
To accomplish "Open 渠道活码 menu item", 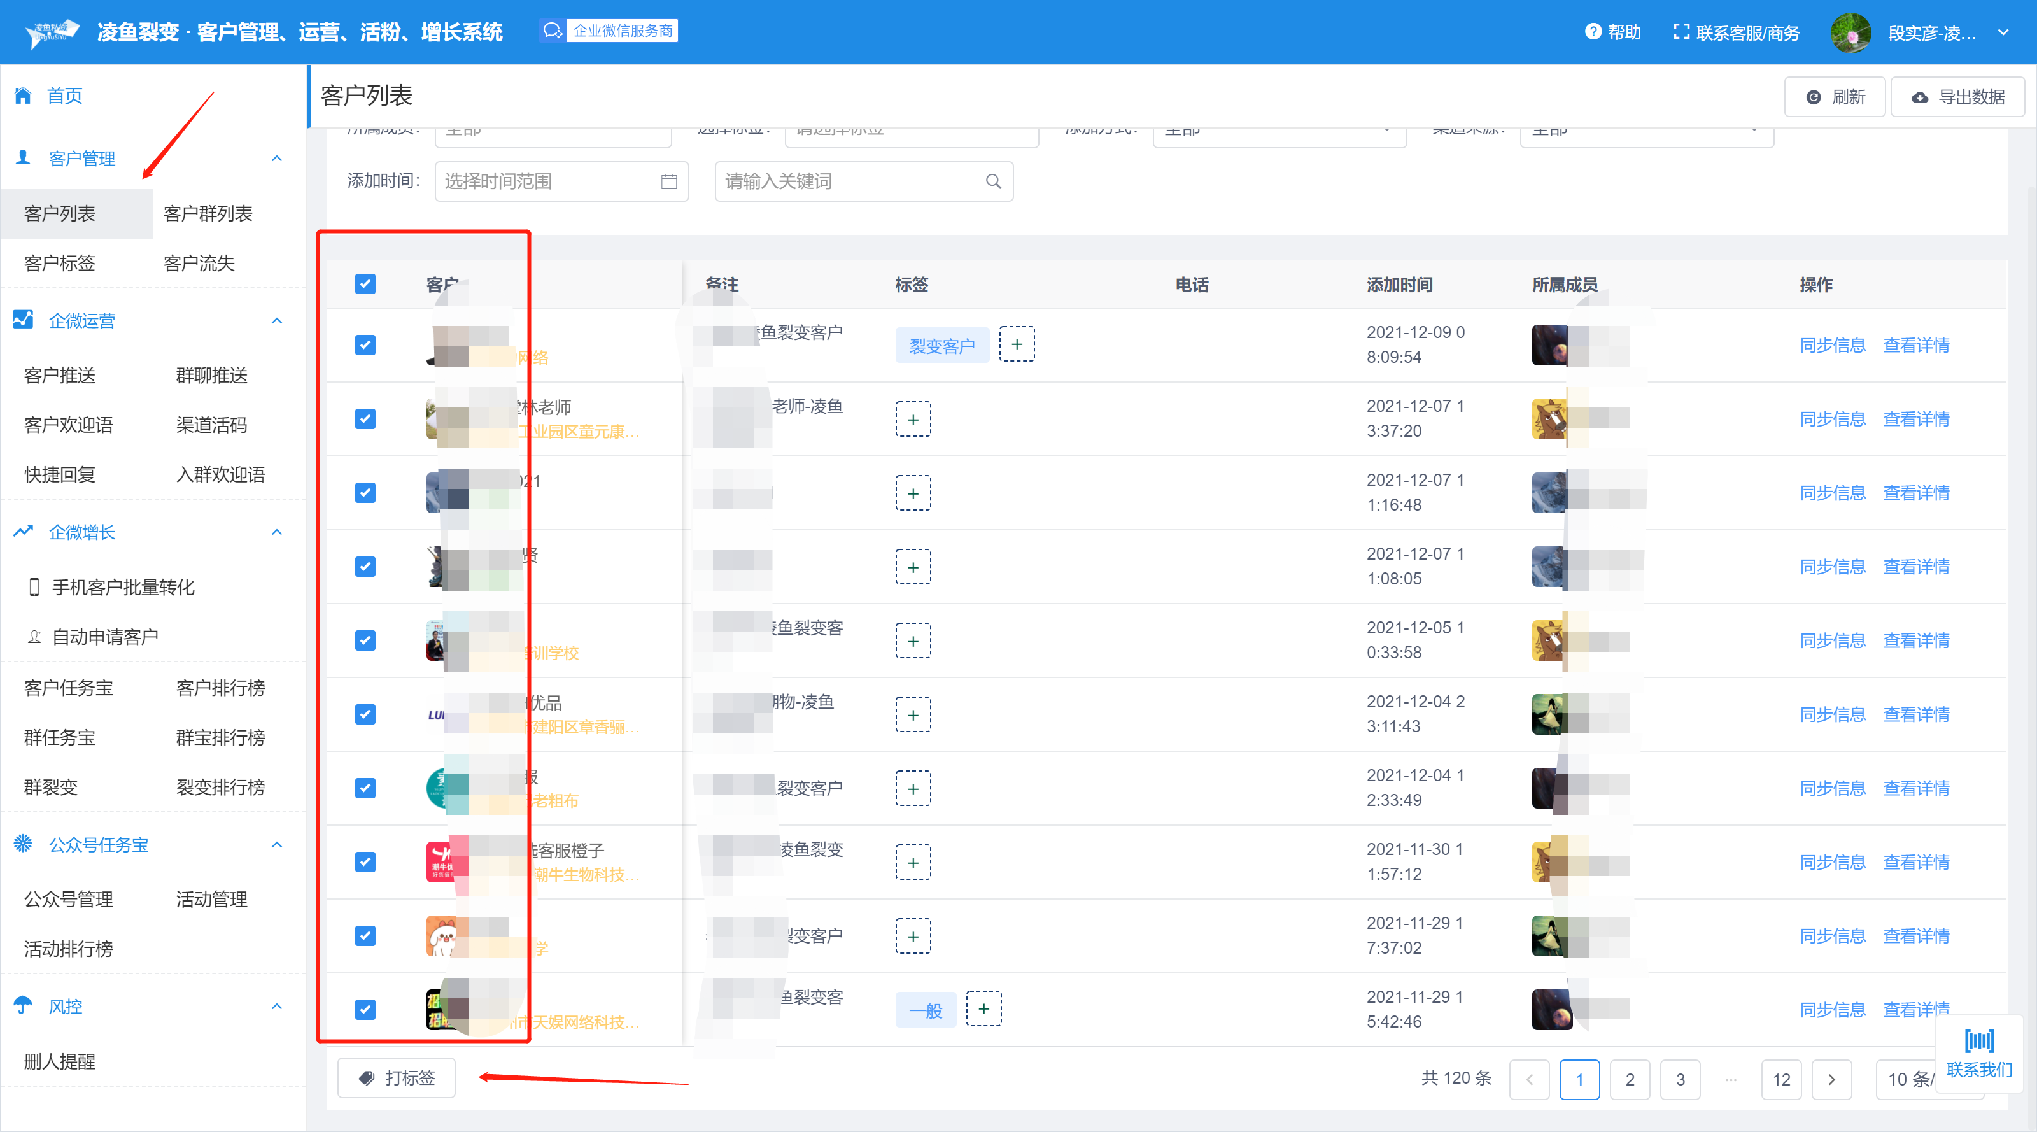I will pos(211,425).
